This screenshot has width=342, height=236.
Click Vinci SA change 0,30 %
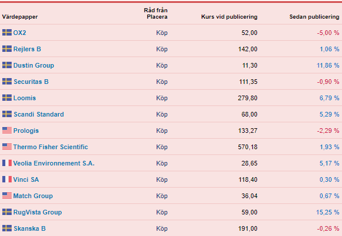[x=329, y=179]
